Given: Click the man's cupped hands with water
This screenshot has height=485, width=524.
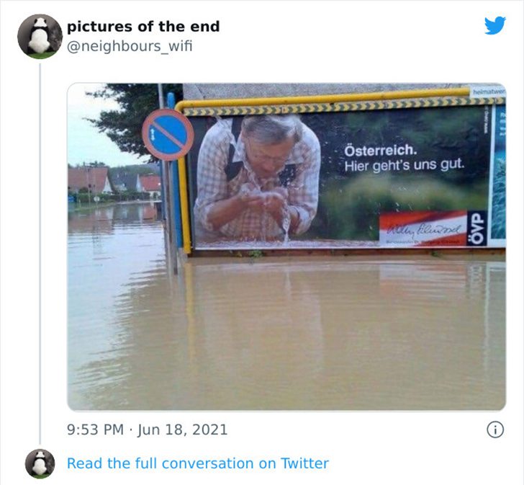Looking at the screenshot, I should pos(266,197).
